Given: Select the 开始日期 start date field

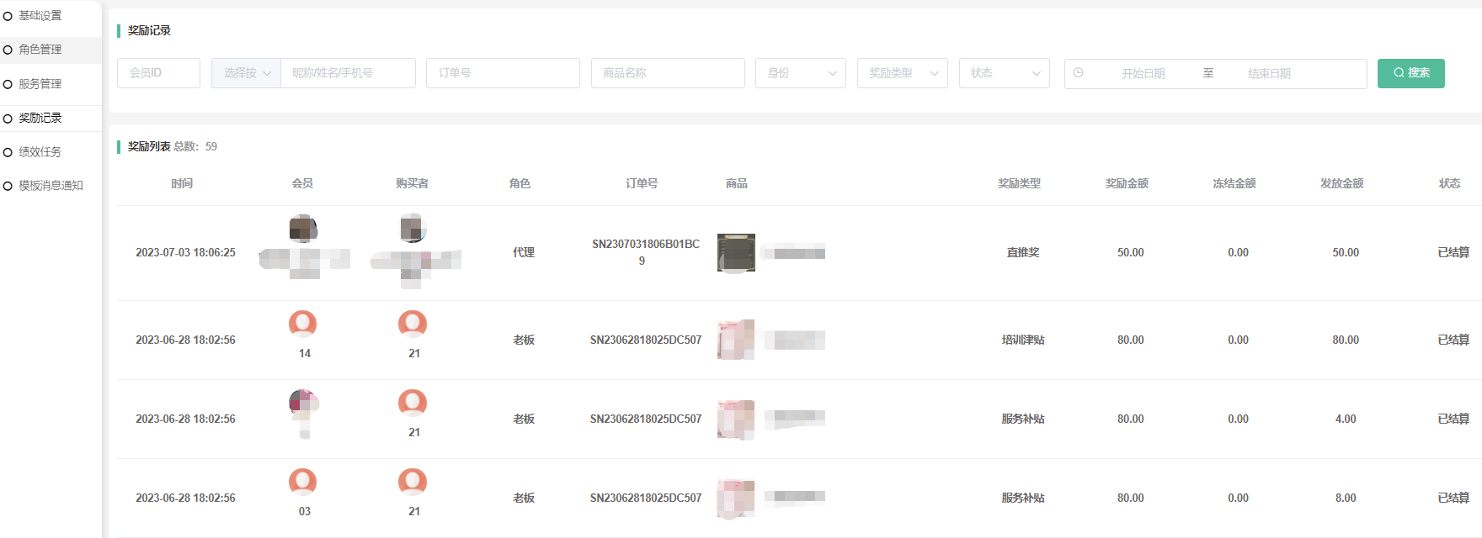Looking at the screenshot, I should pos(1143,74).
